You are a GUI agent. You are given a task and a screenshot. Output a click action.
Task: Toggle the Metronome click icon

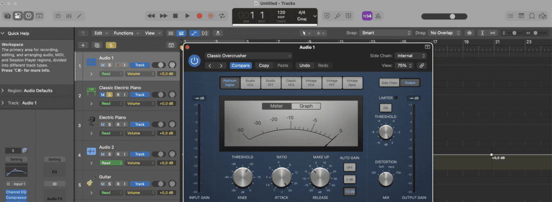(x=378, y=16)
